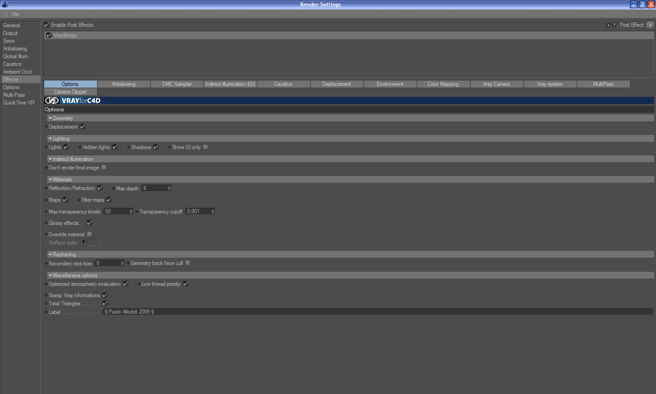Expand the Surface color arrow
The height and width of the screenshot is (394, 656).
[83, 242]
